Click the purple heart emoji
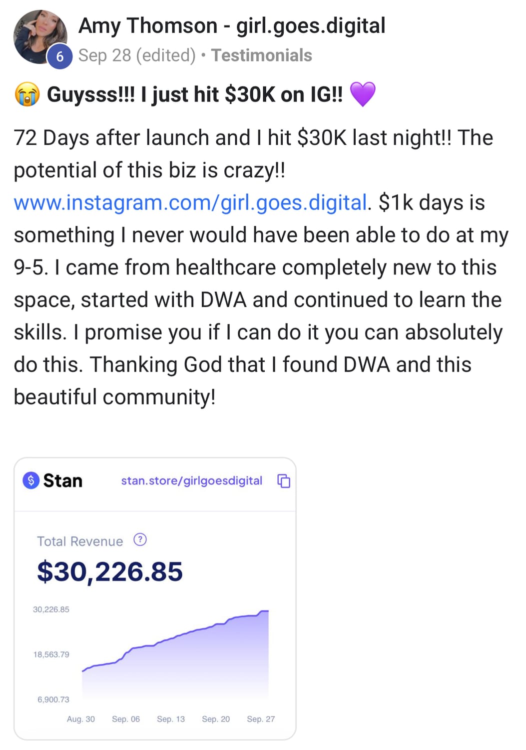This screenshot has height=750, width=526. tap(362, 94)
